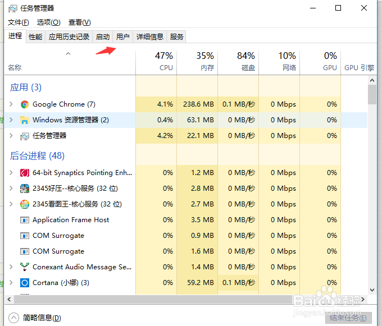Expand the Cortana (小娜) (3) entry
This screenshot has height=326, width=382.
coord(11,283)
